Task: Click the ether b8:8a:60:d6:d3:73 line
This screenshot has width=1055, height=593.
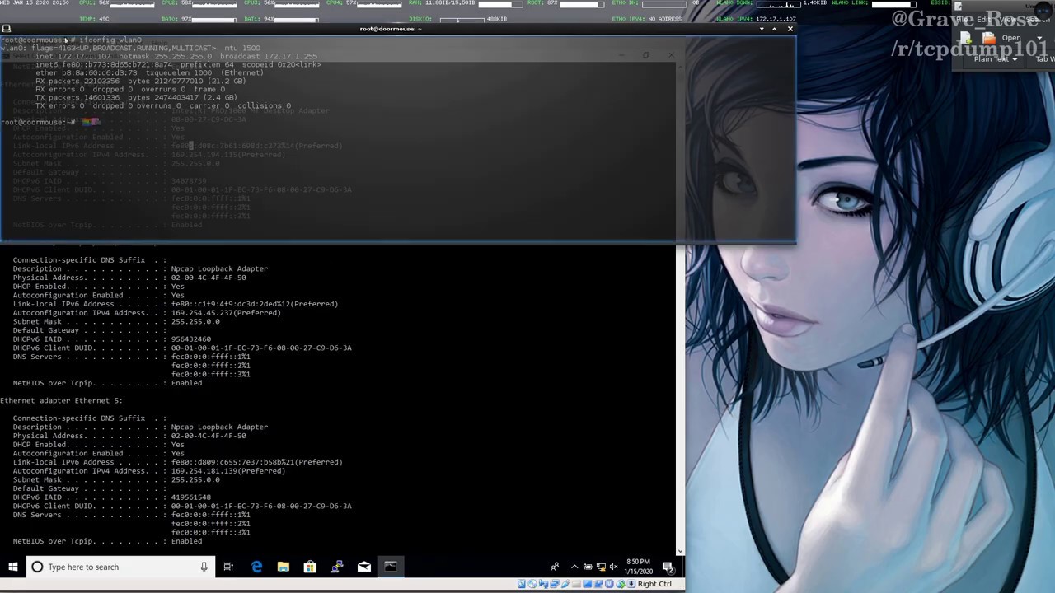Action: [x=149, y=72]
